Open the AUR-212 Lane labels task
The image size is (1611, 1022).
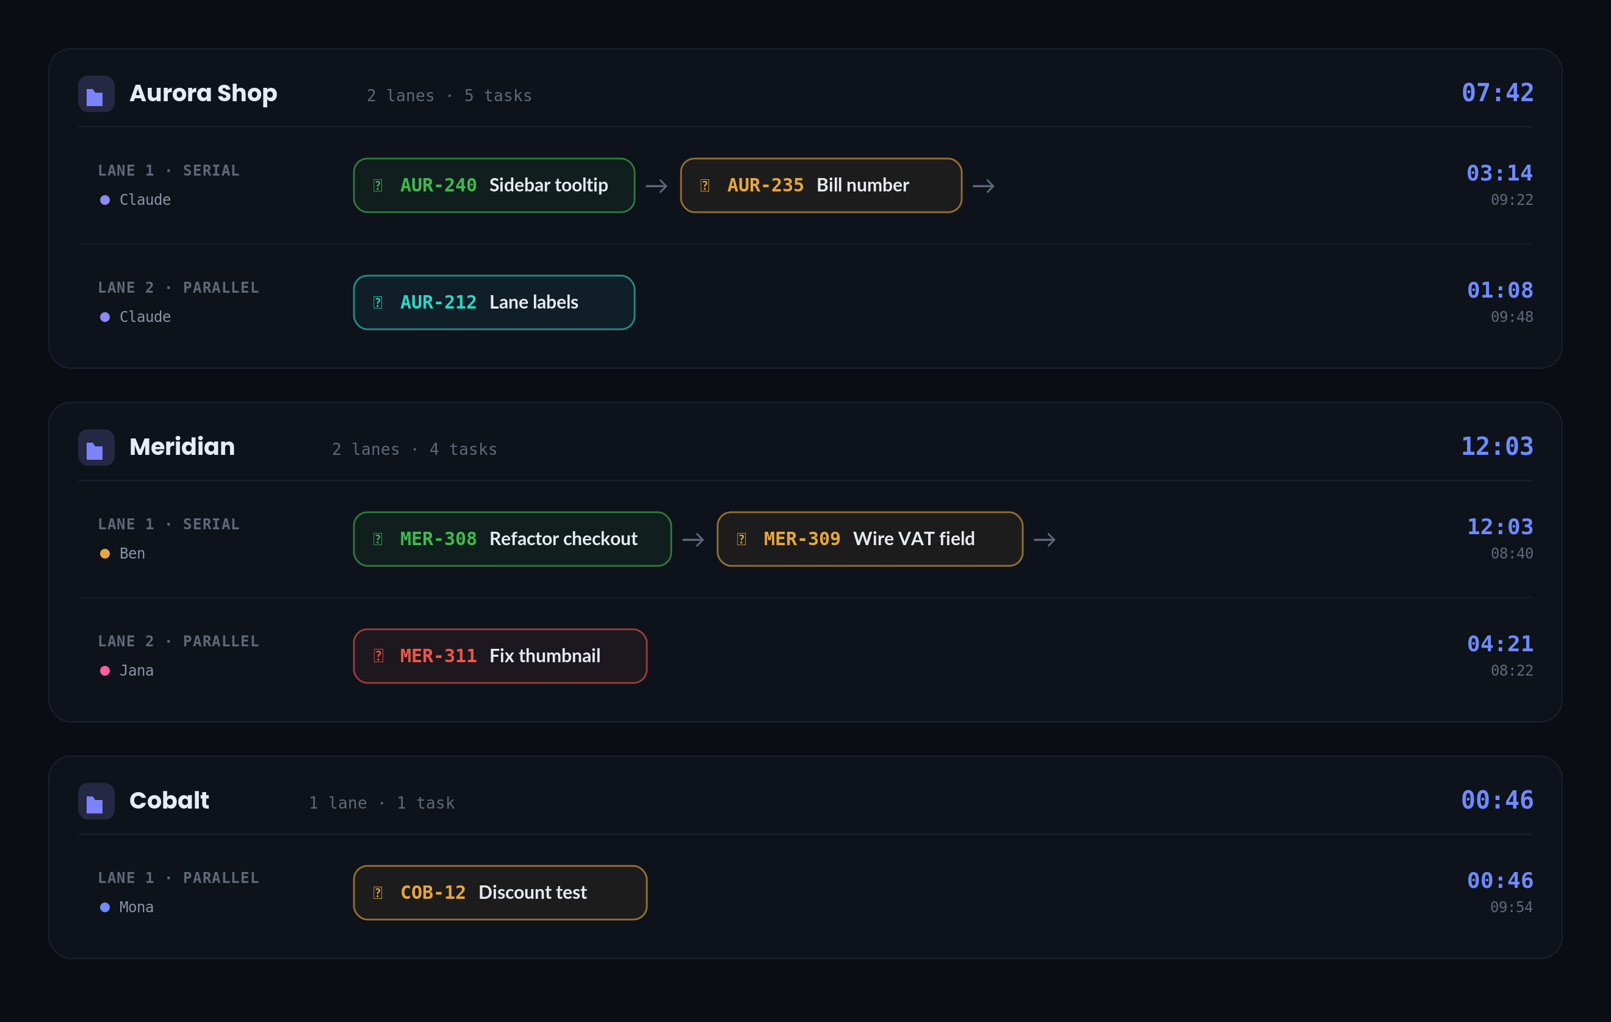point(494,302)
